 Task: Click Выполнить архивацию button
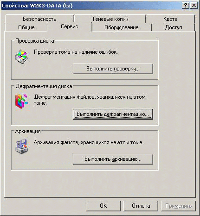[113, 159]
